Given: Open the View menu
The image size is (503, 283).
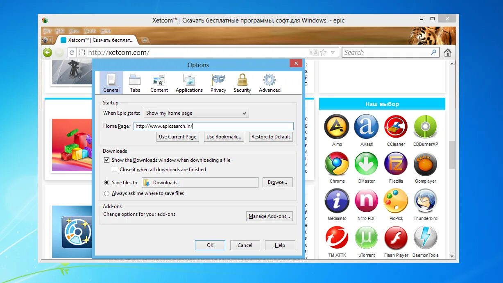Looking at the screenshot, I should click(x=74, y=31).
